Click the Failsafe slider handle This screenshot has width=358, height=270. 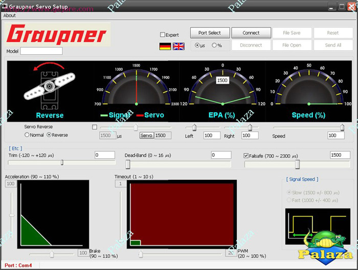pos(297,164)
